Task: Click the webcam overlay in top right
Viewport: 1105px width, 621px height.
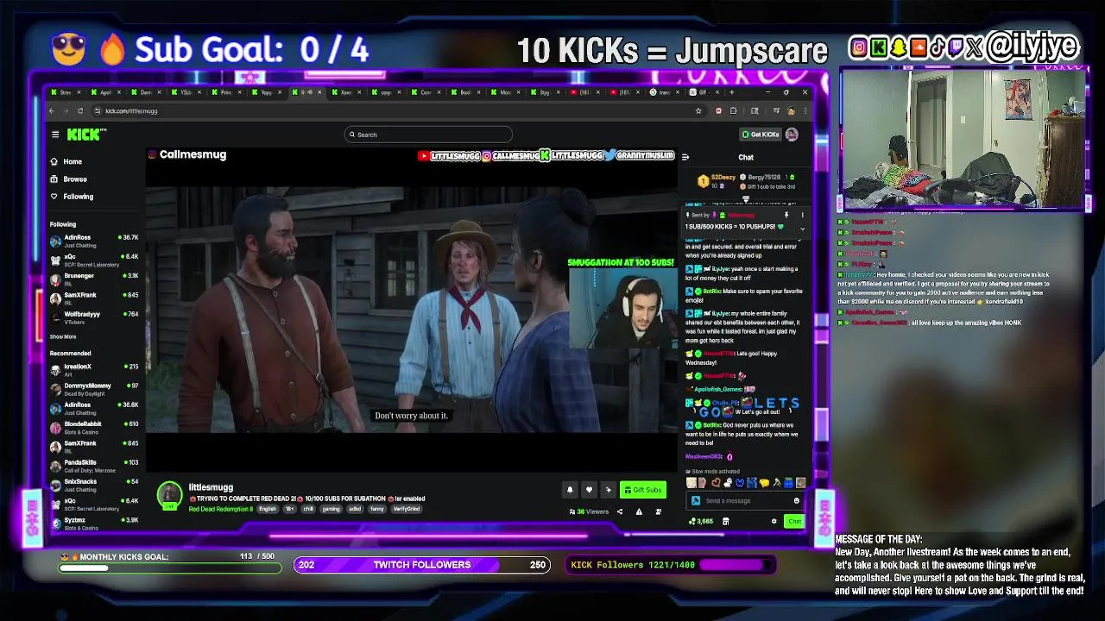Action: [963, 139]
